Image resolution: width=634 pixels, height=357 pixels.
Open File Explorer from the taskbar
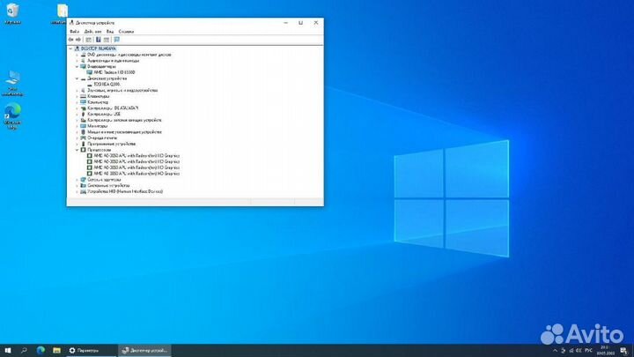56,350
